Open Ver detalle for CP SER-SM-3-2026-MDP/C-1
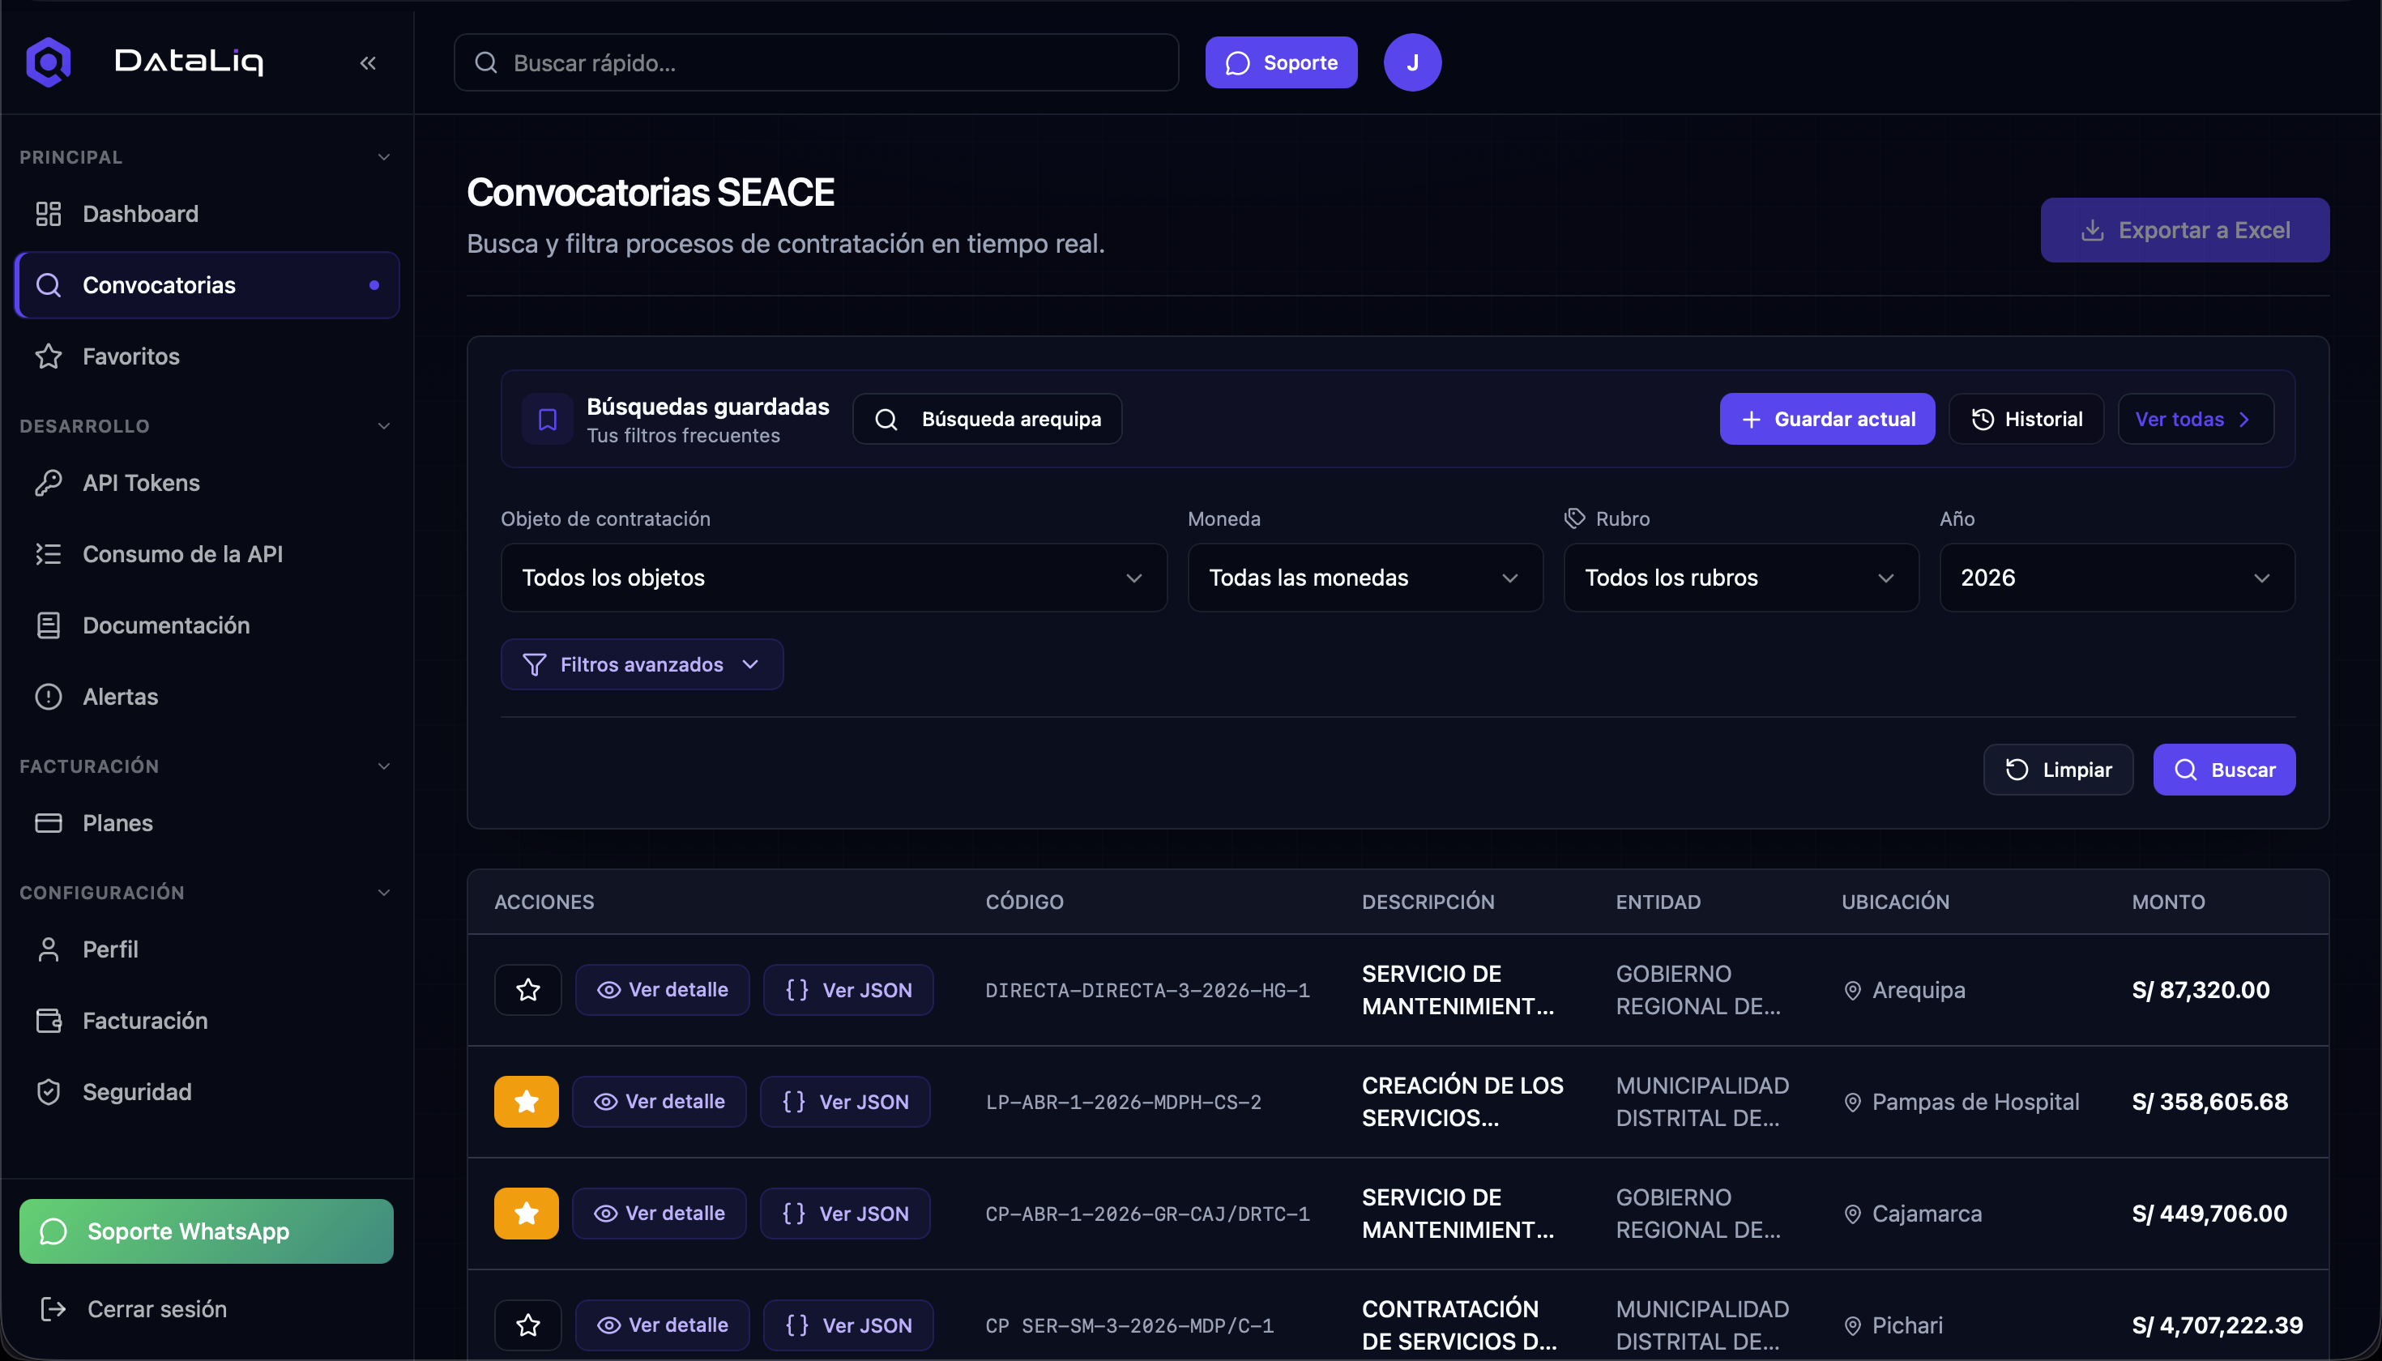 click(662, 1325)
